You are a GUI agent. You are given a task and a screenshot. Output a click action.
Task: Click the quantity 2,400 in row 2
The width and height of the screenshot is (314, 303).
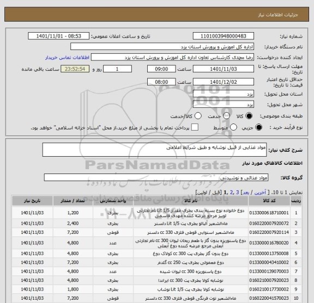(73, 224)
